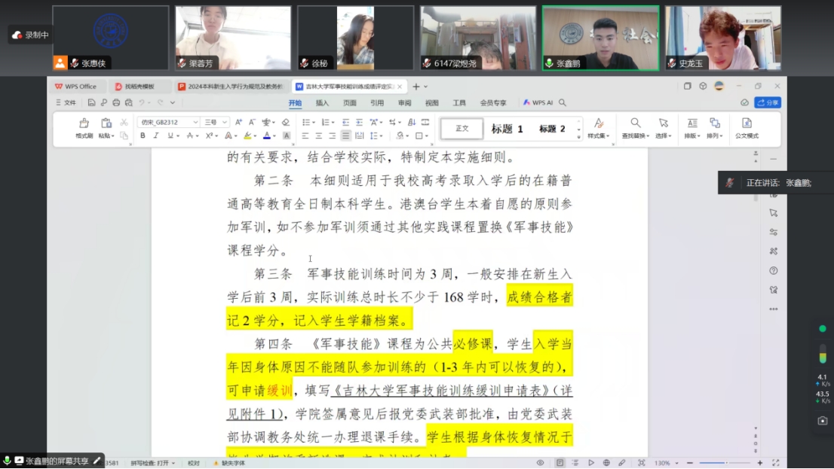
Task: Click the Italic (I) formatting icon
Action: pyautogui.click(x=156, y=136)
